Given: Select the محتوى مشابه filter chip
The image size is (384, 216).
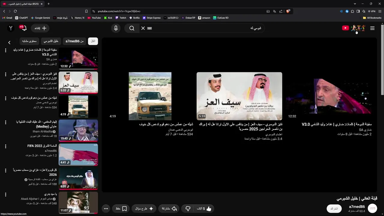Looking at the screenshot, I should pyautogui.click(x=29, y=41).
